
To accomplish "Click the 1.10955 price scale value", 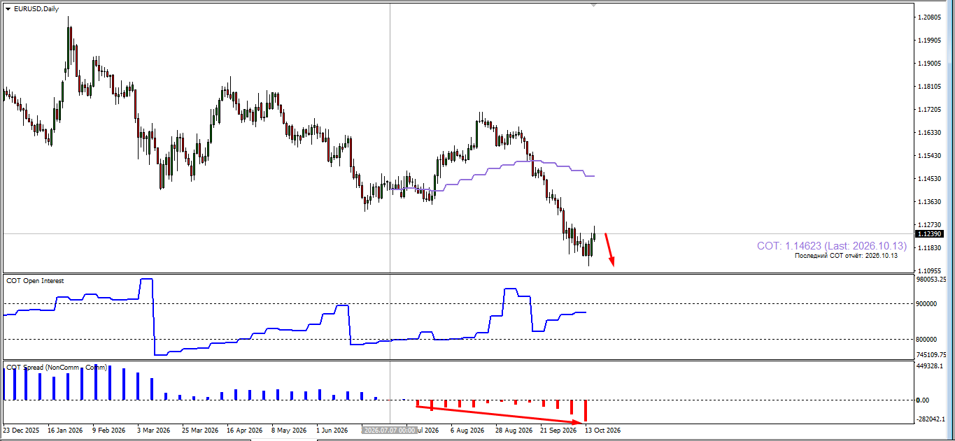I will (x=930, y=270).
